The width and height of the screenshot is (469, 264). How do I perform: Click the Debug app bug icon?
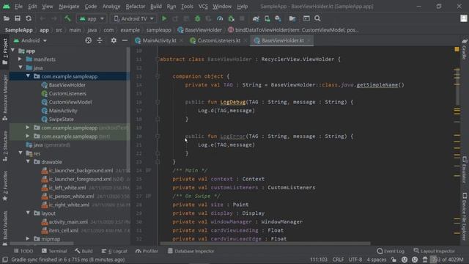[x=197, y=18]
